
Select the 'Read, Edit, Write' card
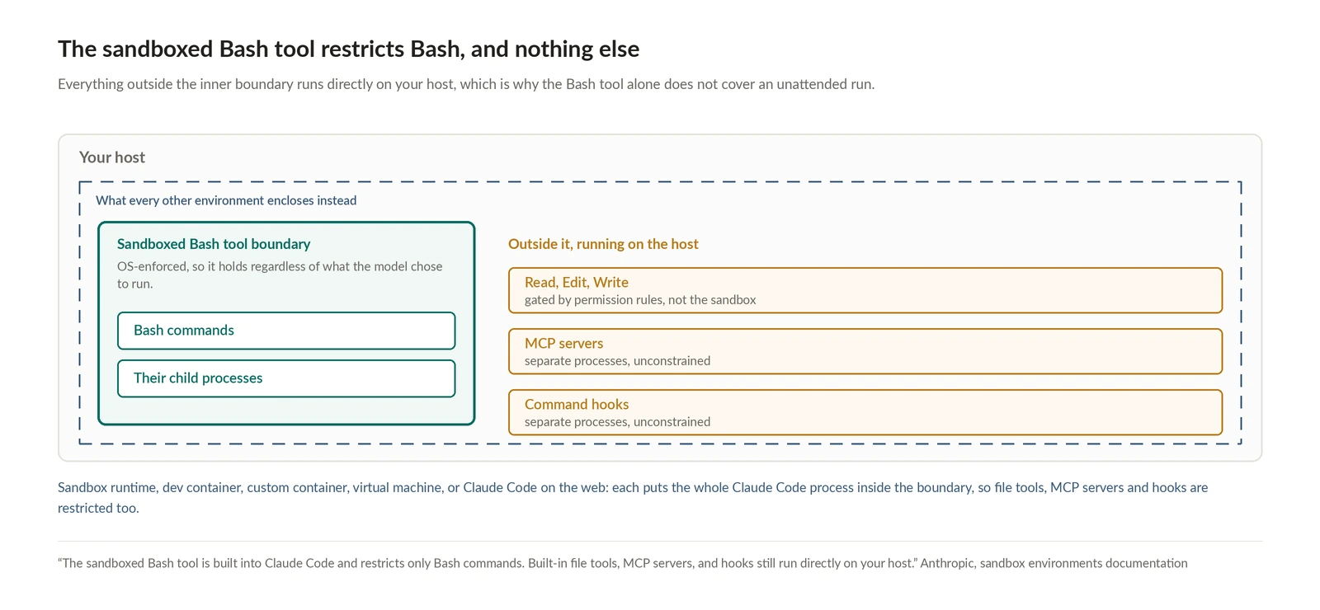pos(865,290)
